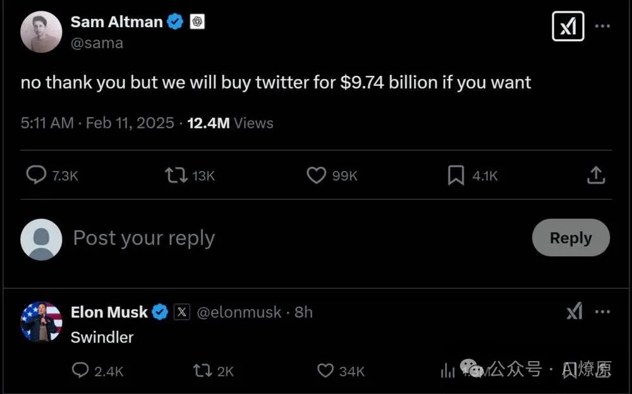This screenshot has width=632, height=394.
Task: Reply to Elon Musk's comment with 2.4K replies
Action: point(81,370)
